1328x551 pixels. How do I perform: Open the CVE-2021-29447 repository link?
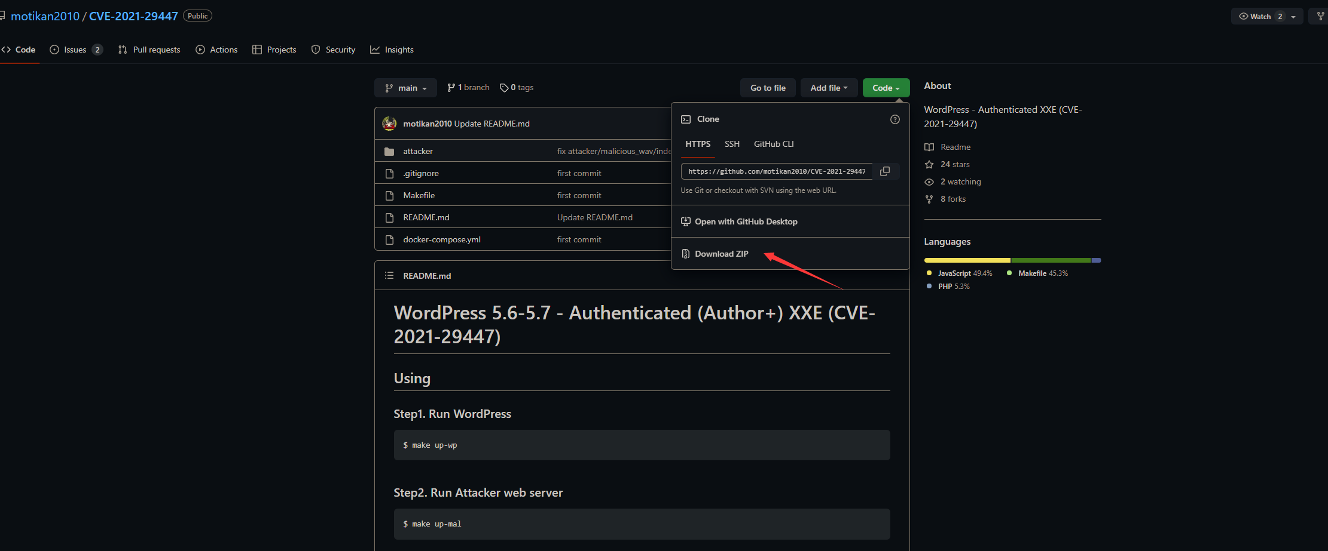(133, 16)
